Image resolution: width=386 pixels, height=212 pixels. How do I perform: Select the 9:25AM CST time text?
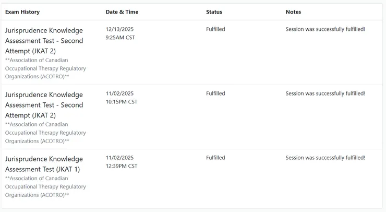(120, 38)
